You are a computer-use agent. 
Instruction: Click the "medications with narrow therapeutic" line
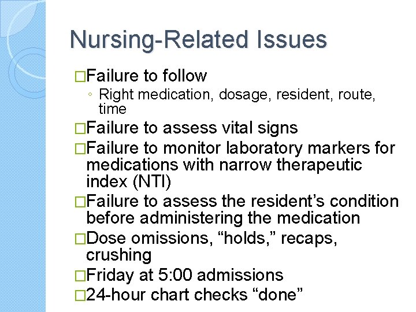224,165
